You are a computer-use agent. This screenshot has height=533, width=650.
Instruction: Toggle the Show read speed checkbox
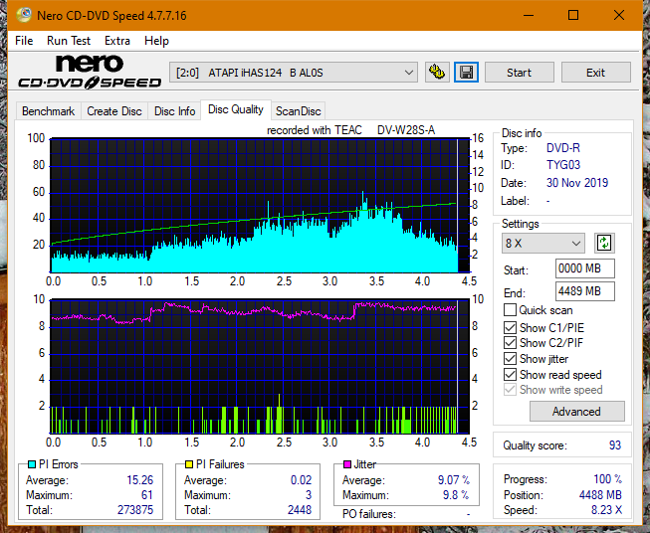[x=510, y=374]
